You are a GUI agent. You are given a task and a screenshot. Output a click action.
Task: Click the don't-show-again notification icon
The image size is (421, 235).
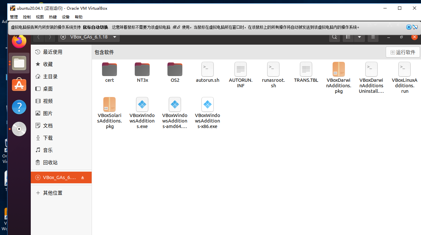point(415,27)
